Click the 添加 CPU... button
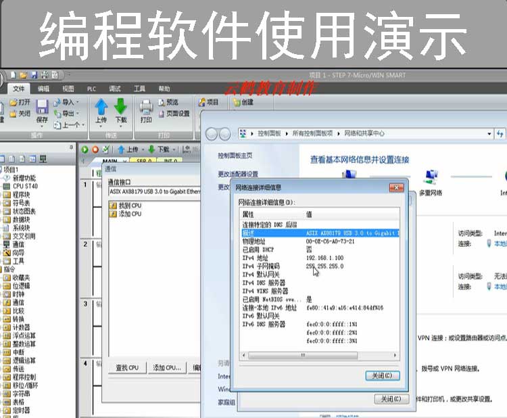507x418 pixels. 166,368
